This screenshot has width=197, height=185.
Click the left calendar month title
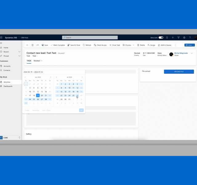(x=38, y=77)
